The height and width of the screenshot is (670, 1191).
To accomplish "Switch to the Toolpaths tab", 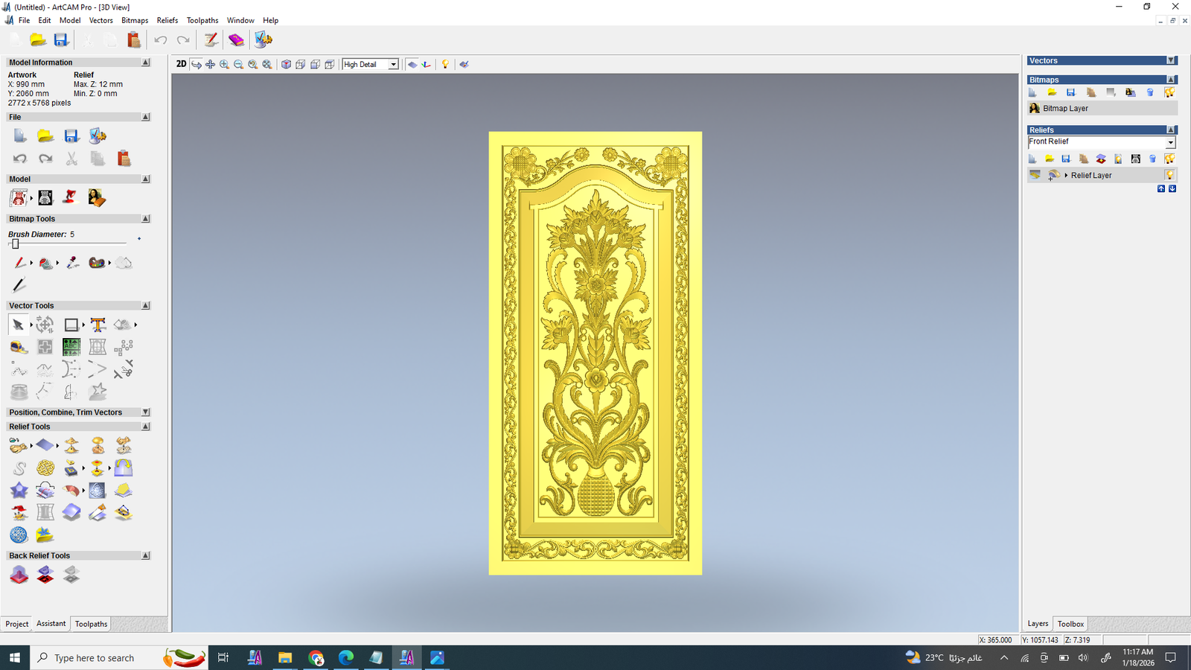I will (x=91, y=624).
